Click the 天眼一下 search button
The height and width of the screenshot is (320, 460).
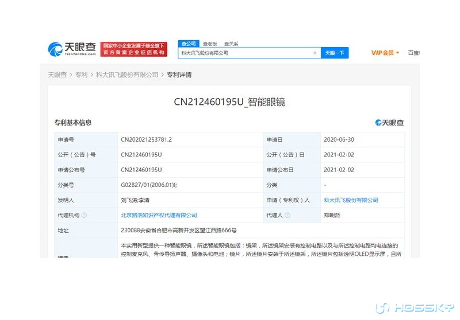click(x=335, y=53)
